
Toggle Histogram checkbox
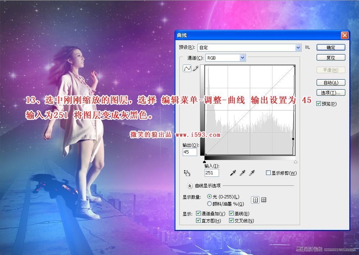[198, 221]
